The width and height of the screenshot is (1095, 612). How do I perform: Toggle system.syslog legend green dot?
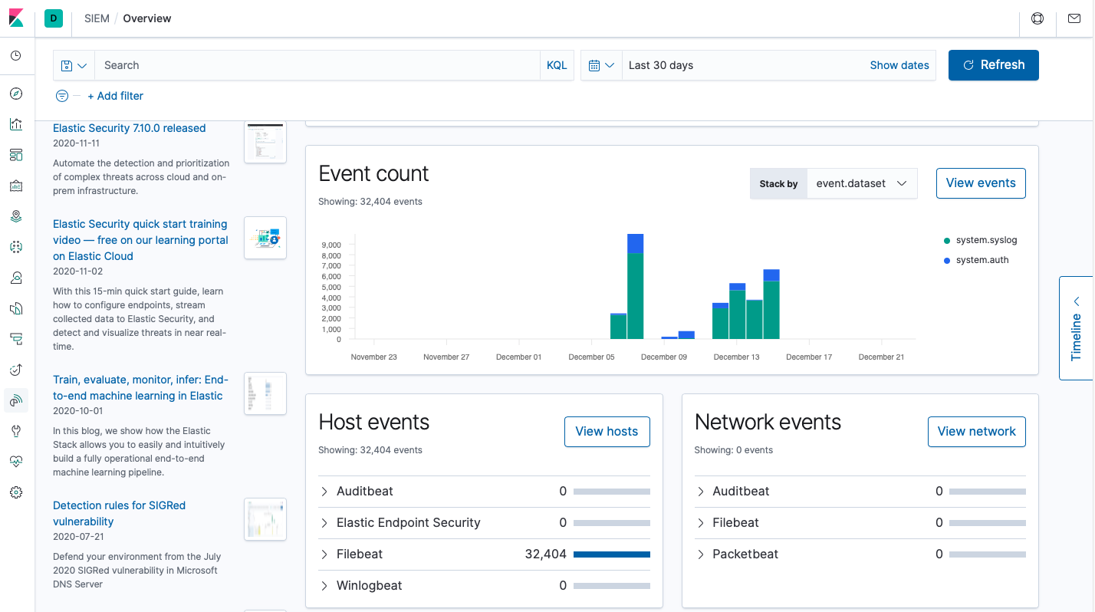tap(948, 241)
